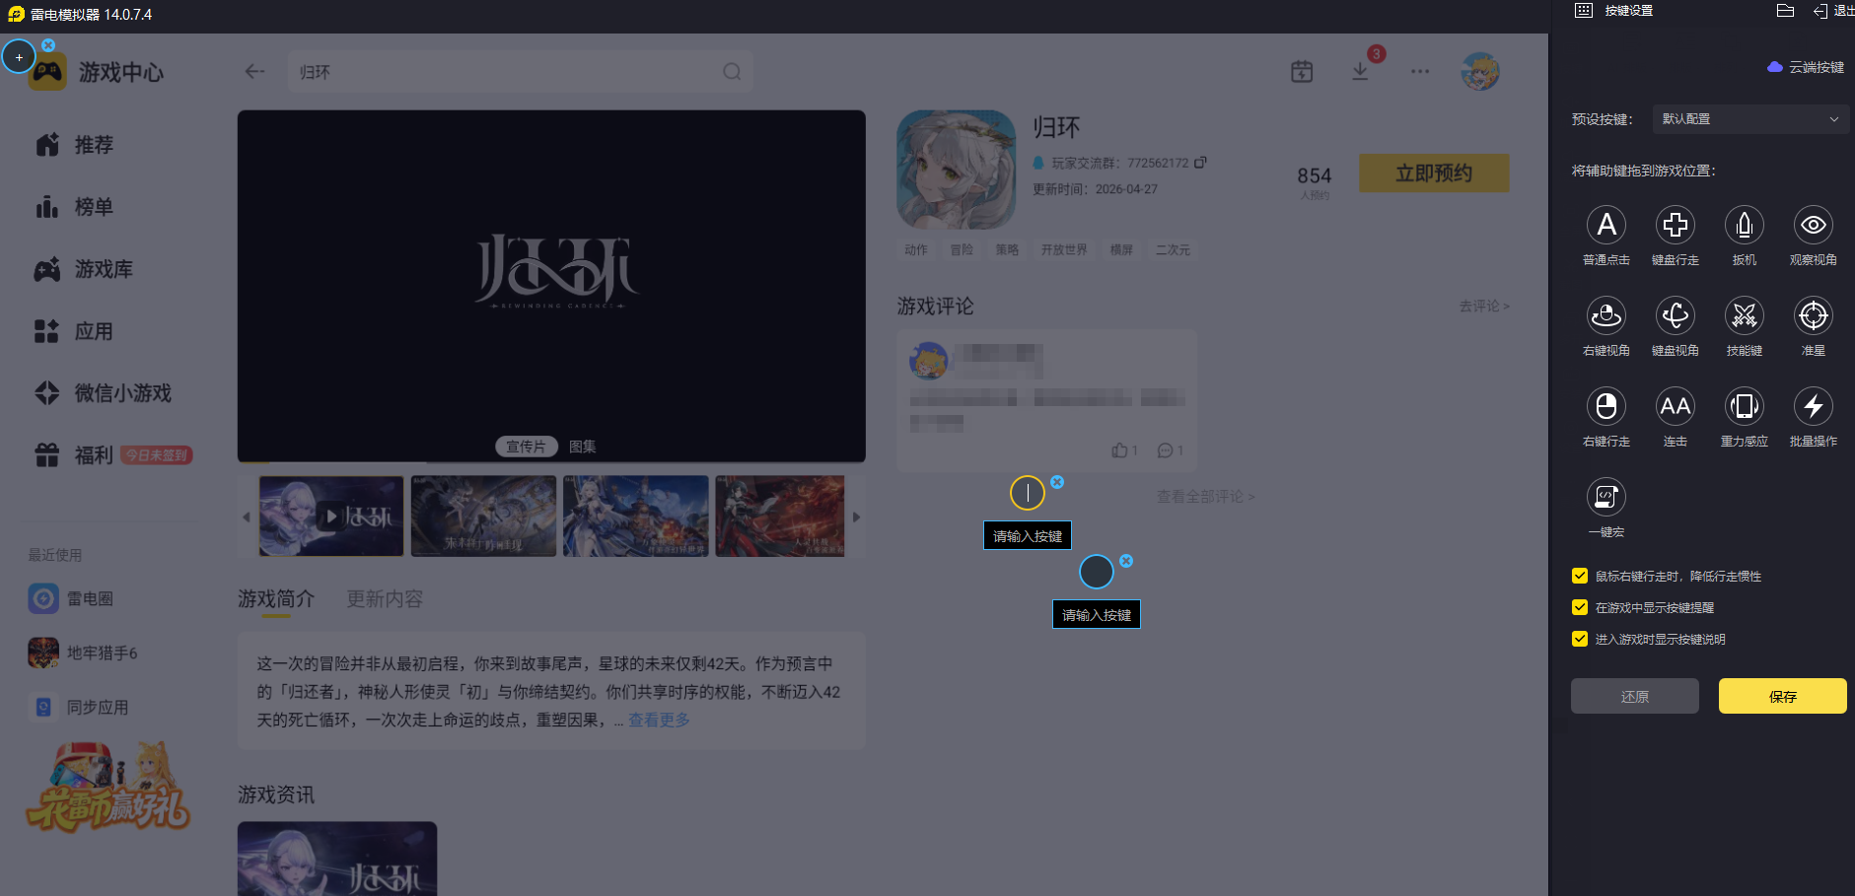This screenshot has height=896, width=1855.
Task: Show next thumbnails with right arrow
Action: (856, 517)
